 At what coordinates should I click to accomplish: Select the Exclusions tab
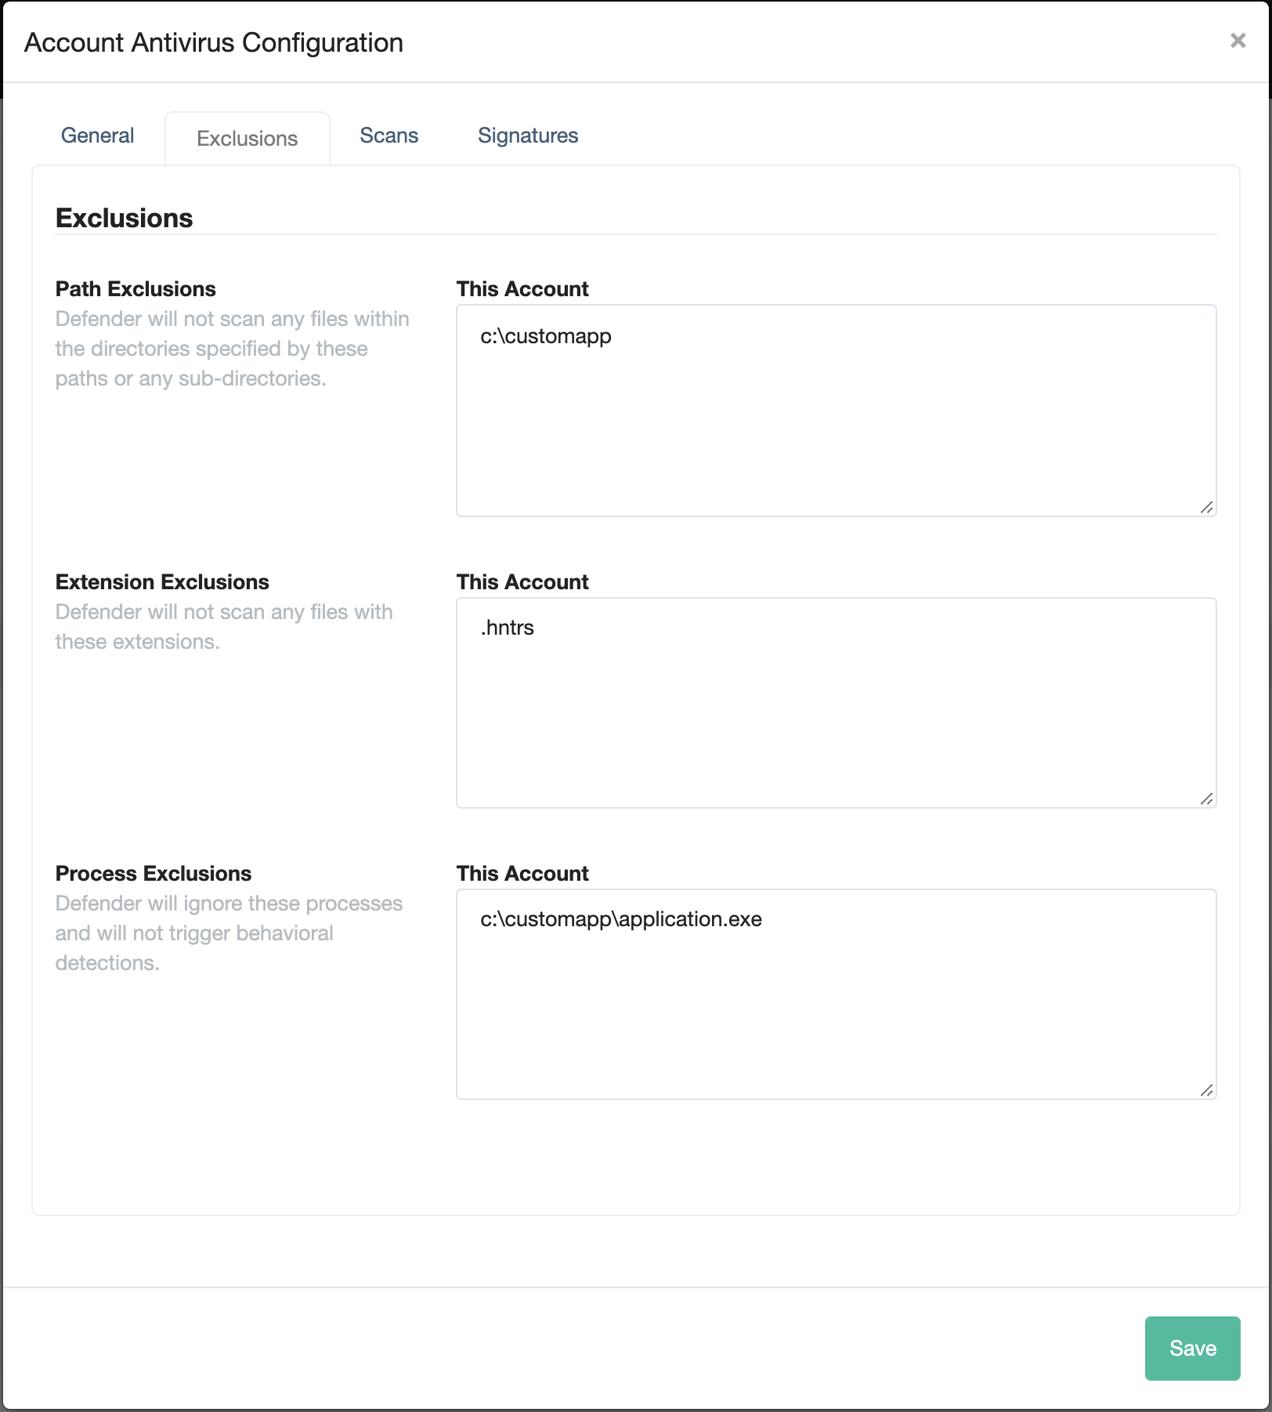248,139
